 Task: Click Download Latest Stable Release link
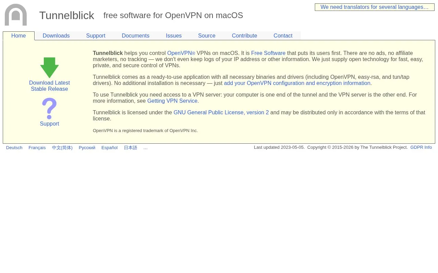49,86
